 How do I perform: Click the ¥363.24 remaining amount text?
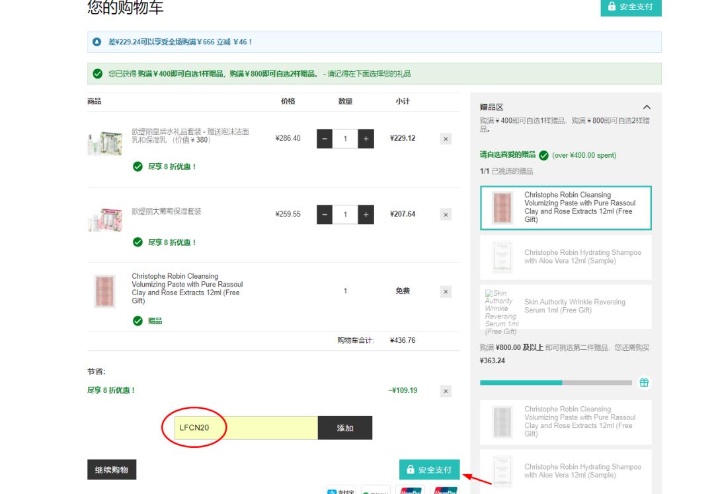click(x=493, y=361)
